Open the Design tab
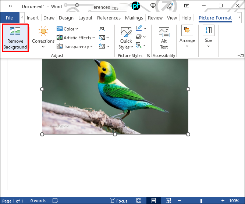Image resolution: width=245 pixels, height=204 pixels. 66,18
